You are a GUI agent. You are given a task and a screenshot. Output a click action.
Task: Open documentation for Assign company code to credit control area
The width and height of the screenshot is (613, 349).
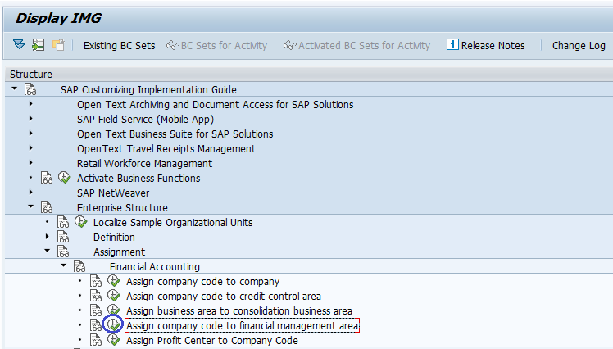(x=96, y=296)
